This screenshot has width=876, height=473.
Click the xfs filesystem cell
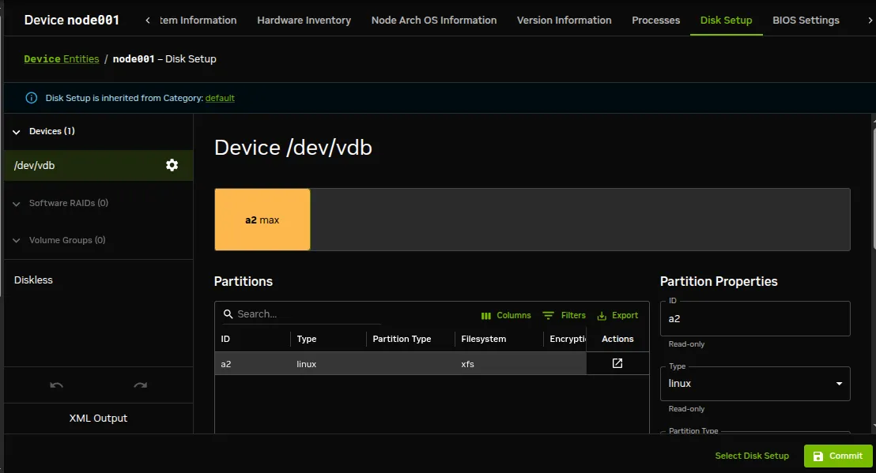point(499,364)
